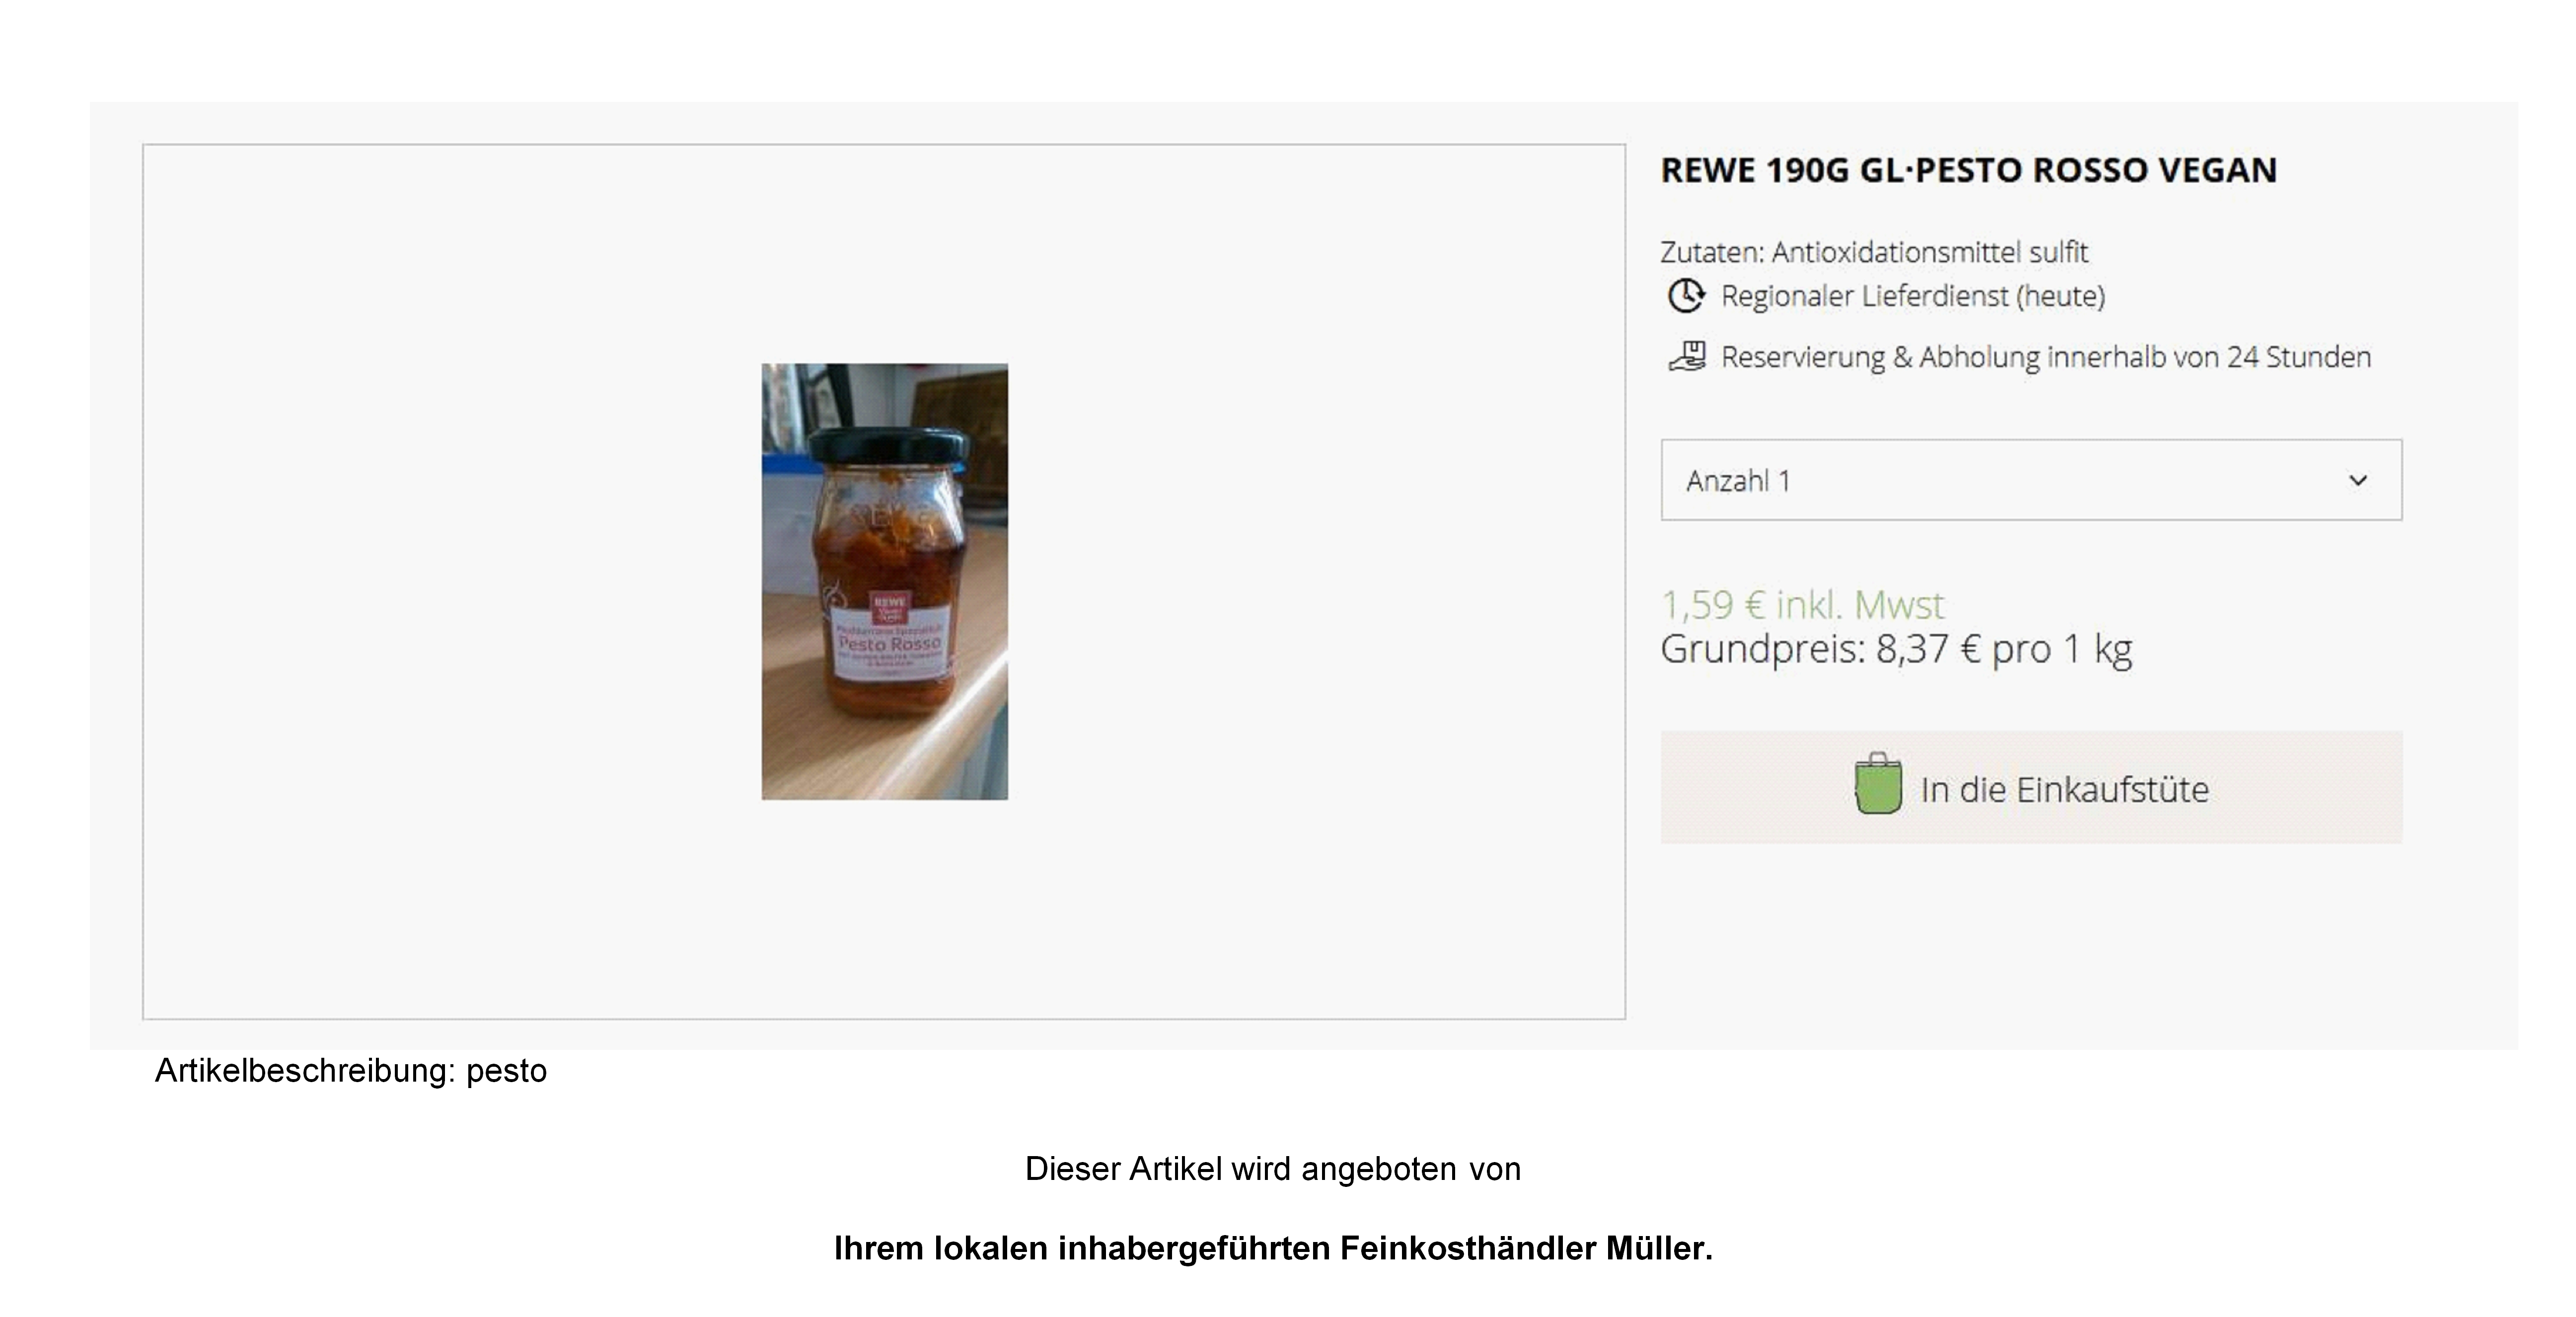Choose Regionaler Lieferdienst (heute) option
The height and width of the screenshot is (1317, 2576).
1913,296
